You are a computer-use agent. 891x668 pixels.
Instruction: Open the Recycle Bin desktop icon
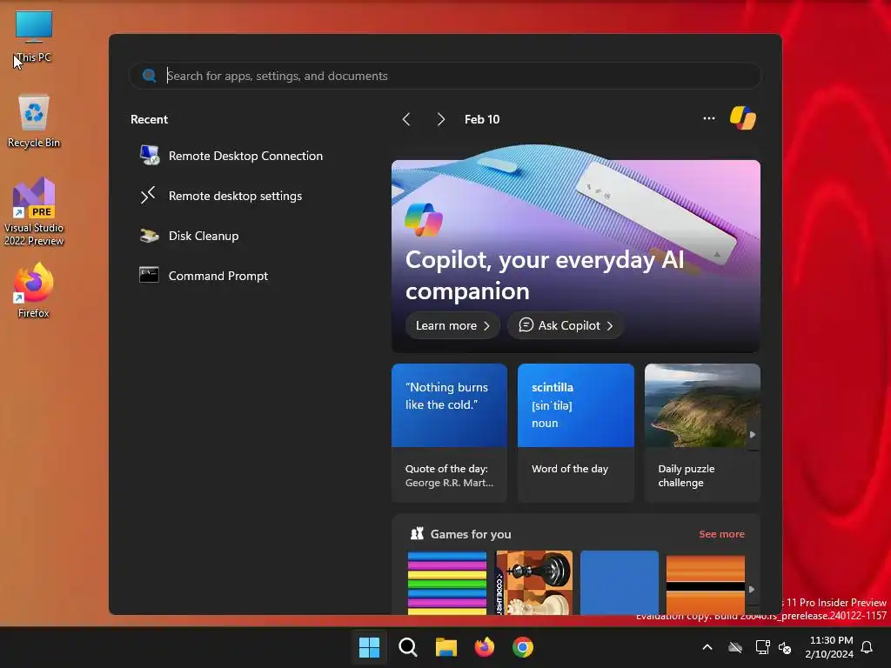click(x=34, y=121)
